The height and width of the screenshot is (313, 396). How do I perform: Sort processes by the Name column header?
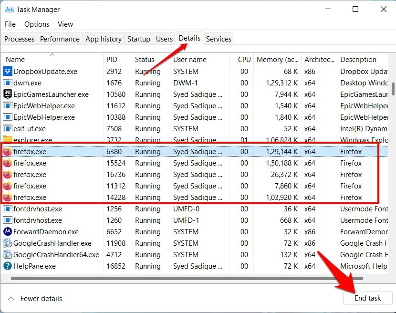tap(15, 60)
